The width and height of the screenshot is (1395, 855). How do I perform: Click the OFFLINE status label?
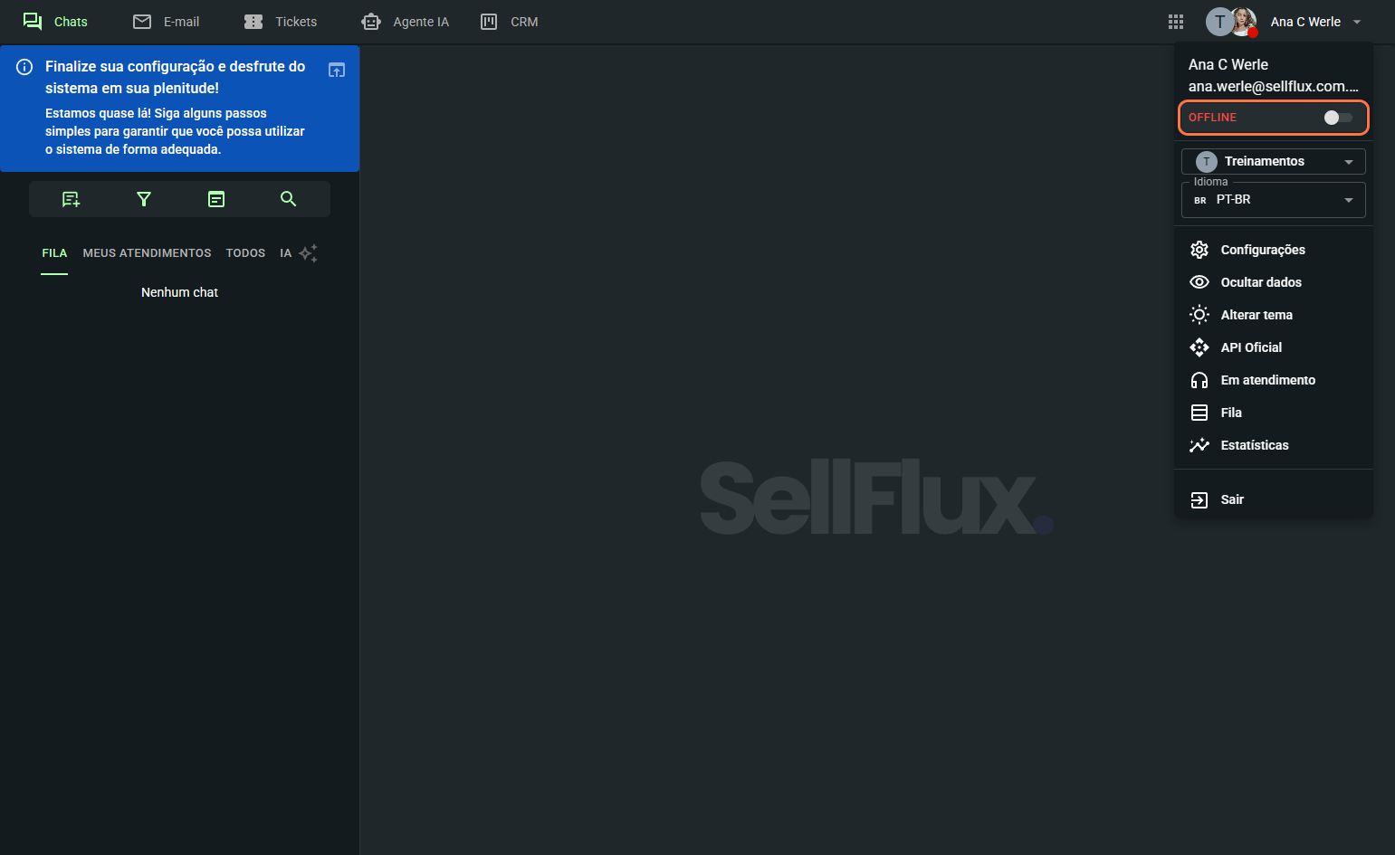coord(1212,118)
